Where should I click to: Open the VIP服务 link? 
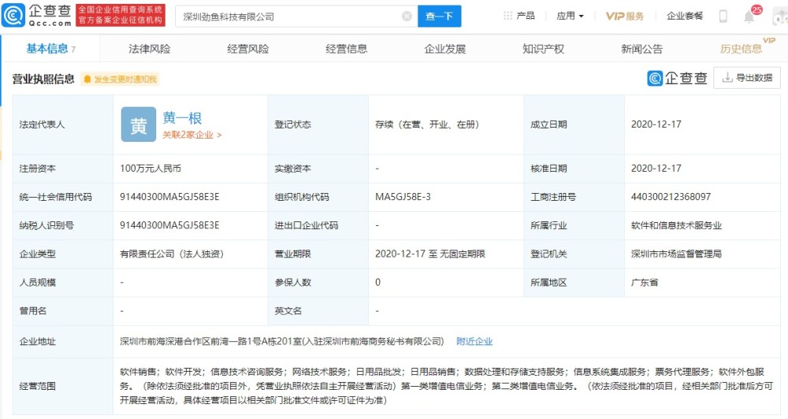625,16
